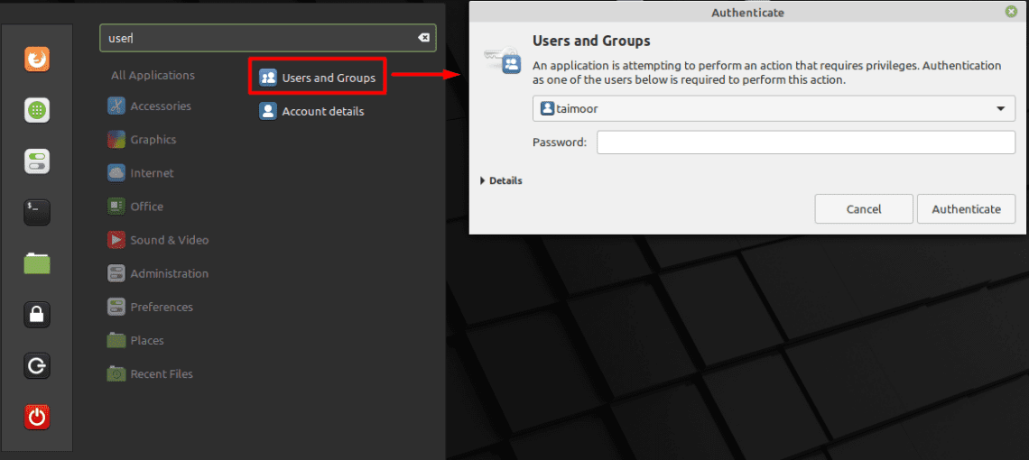The image size is (1029, 460).
Task: Close the Authenticate dialog window
Action: (1011, 12)
